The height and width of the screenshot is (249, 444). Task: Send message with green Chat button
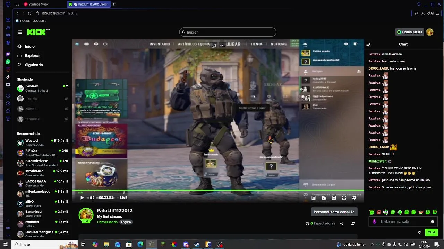[x=431, y=232]
